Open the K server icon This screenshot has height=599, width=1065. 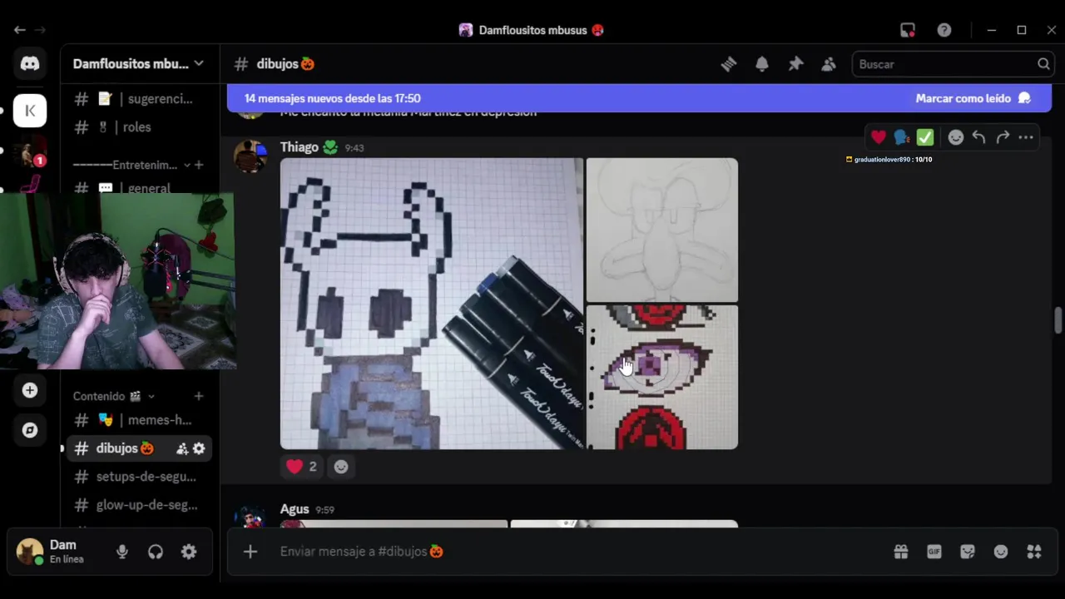30,111
